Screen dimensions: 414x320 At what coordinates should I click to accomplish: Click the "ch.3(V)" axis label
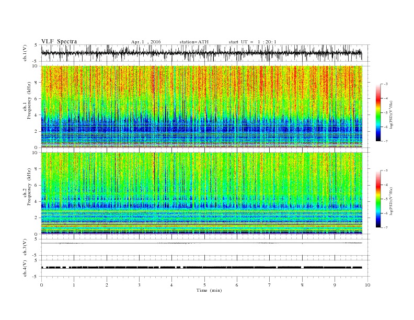25,247
